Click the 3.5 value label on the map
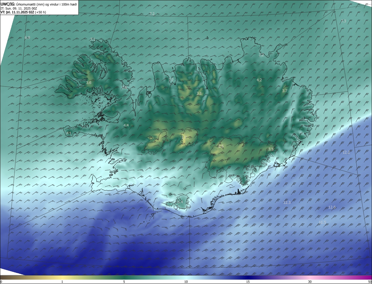This screenshot has height=284, width=372. coord(271,149)
